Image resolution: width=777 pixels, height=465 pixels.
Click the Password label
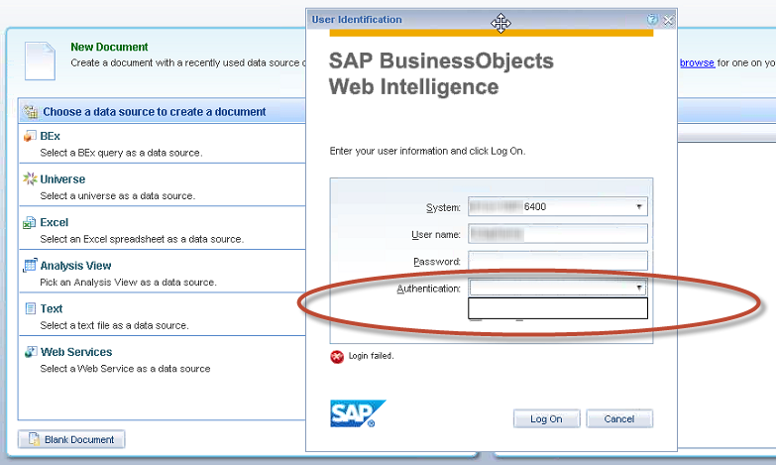pos(436,262)
